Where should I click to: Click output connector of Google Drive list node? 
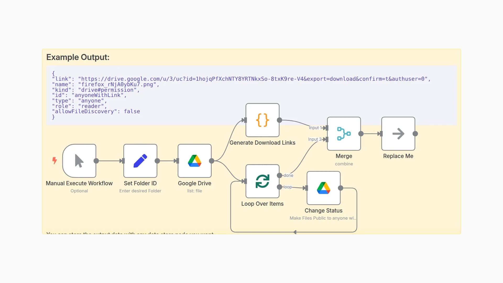[212, 161]
